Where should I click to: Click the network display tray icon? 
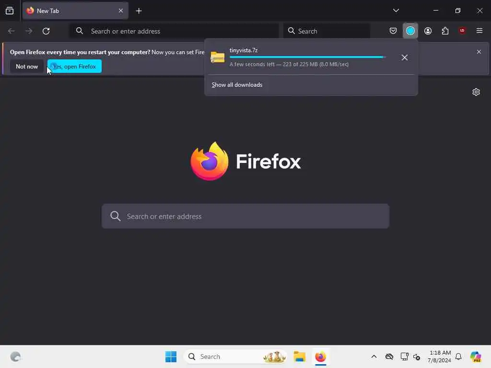(404, 356)
